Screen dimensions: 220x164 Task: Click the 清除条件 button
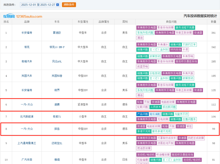[x=69, y=5]
